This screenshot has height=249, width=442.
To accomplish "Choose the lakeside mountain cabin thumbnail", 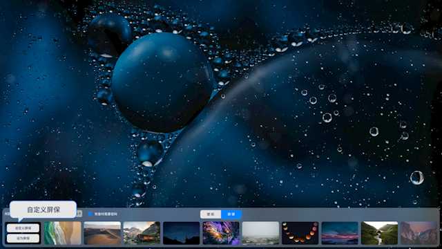I will tap(142, 233).
